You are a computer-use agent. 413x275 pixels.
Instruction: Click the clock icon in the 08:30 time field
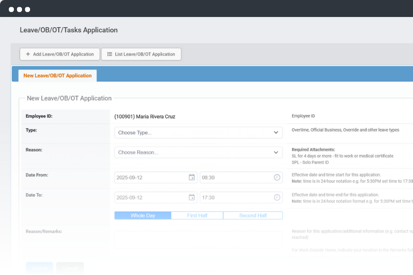pos(277,177)
